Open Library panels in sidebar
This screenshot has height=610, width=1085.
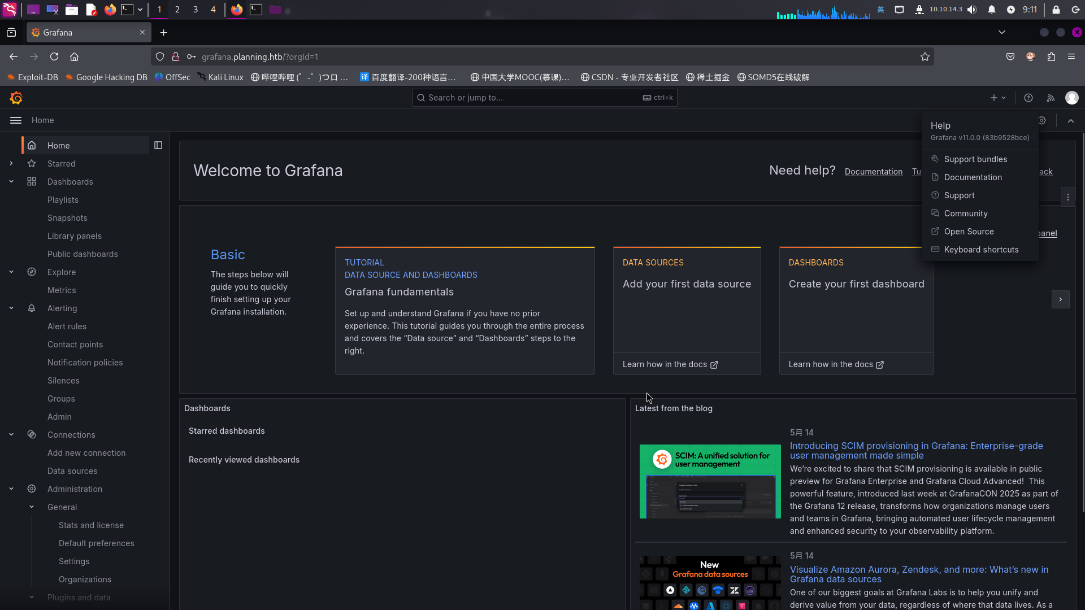tap(75, 236)
